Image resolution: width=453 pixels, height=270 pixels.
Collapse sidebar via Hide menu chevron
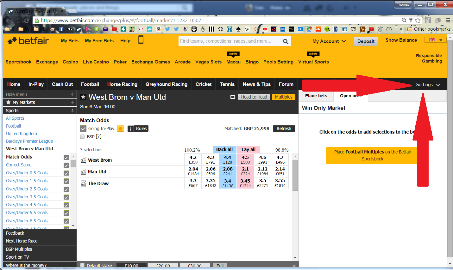pyautogui.click(x=72, y=94)
